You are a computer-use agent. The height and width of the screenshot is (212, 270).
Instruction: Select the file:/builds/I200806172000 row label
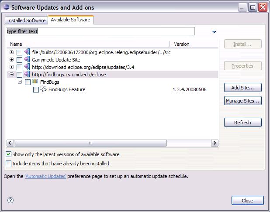[x=101, y=52]
